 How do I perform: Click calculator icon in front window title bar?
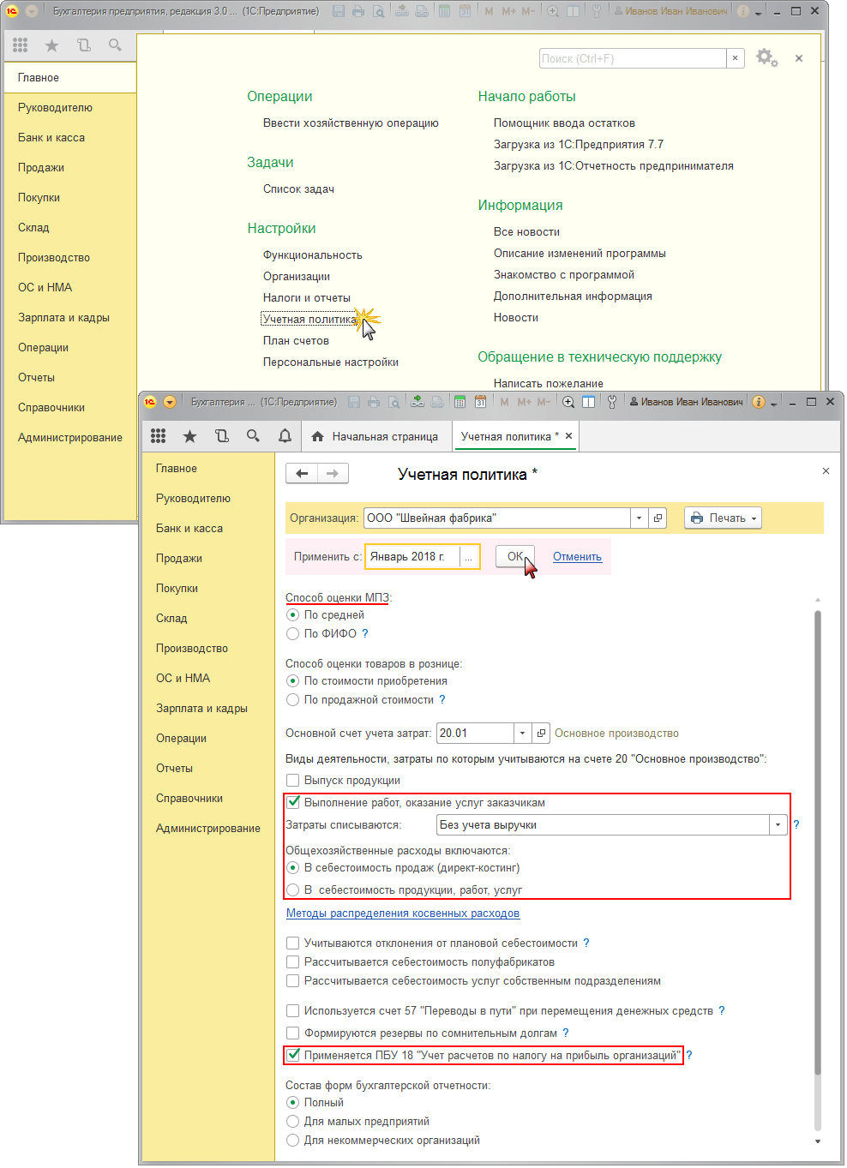point(460,402)
